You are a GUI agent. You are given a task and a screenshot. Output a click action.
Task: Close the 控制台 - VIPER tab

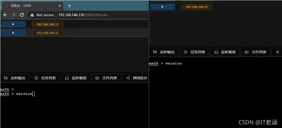point(60,6)
